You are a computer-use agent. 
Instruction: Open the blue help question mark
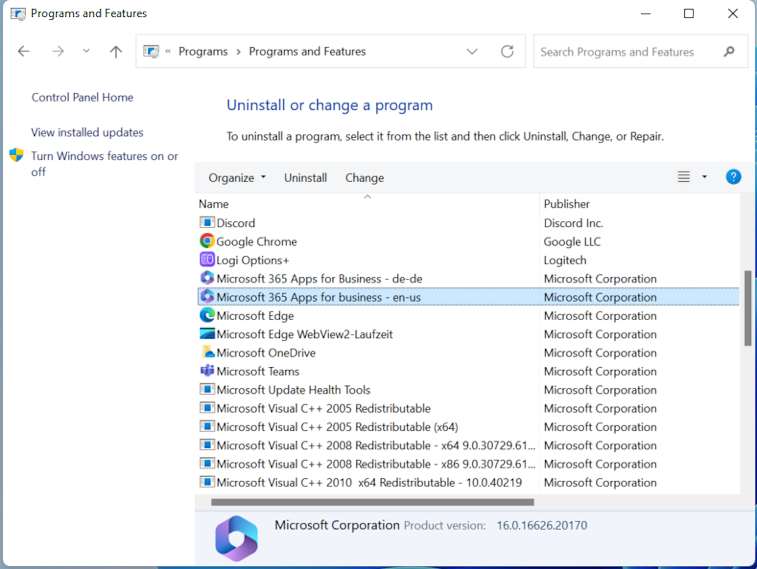(733, 177)
